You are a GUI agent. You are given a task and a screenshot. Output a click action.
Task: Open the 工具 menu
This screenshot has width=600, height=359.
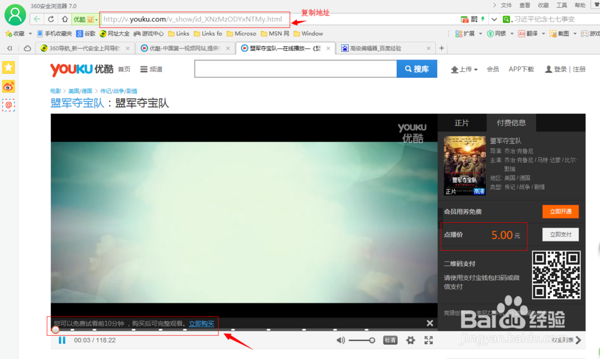pos(562,5)
